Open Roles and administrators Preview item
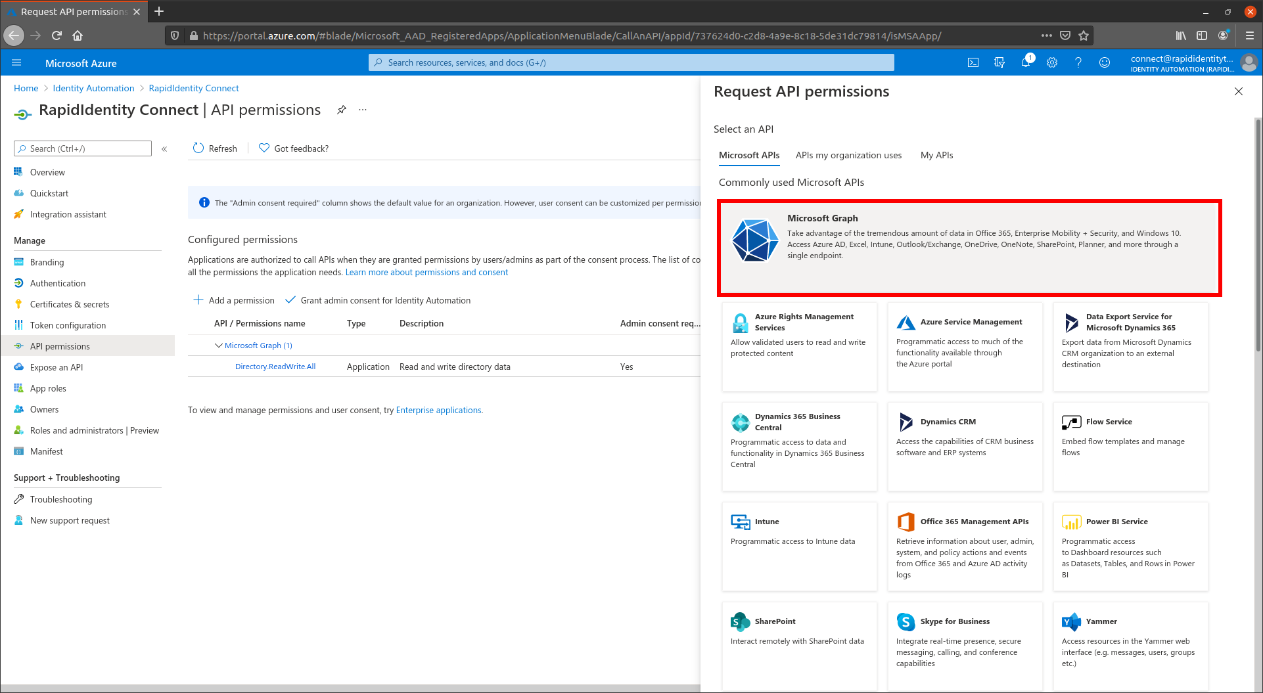 point(87,430)
